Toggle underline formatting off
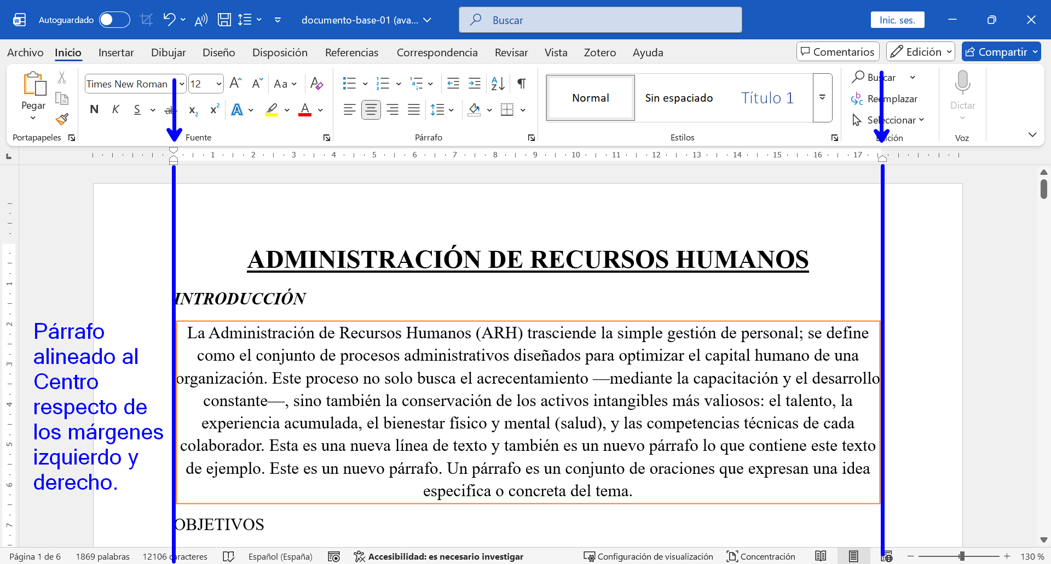The image size is (1051, 564). (x=136, y=109)
